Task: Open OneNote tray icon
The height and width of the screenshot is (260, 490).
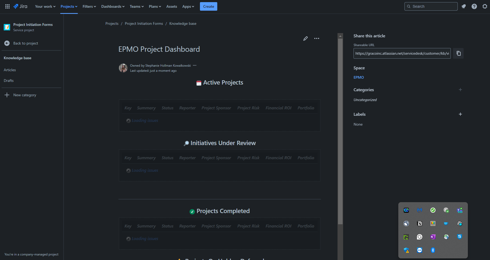Action: [433, 237]
